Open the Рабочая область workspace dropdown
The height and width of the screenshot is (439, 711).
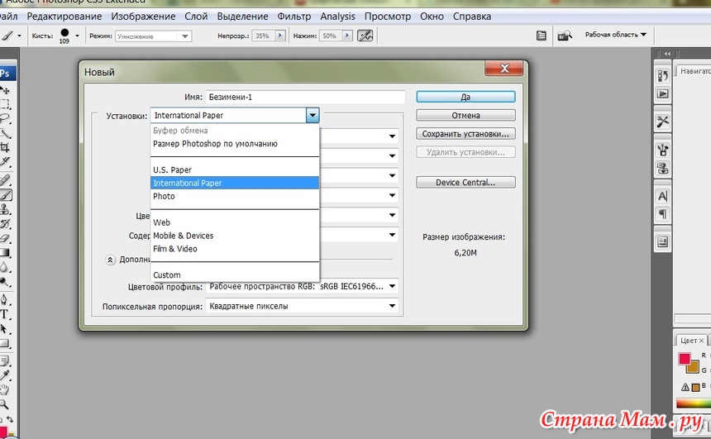tap(615, 35)
